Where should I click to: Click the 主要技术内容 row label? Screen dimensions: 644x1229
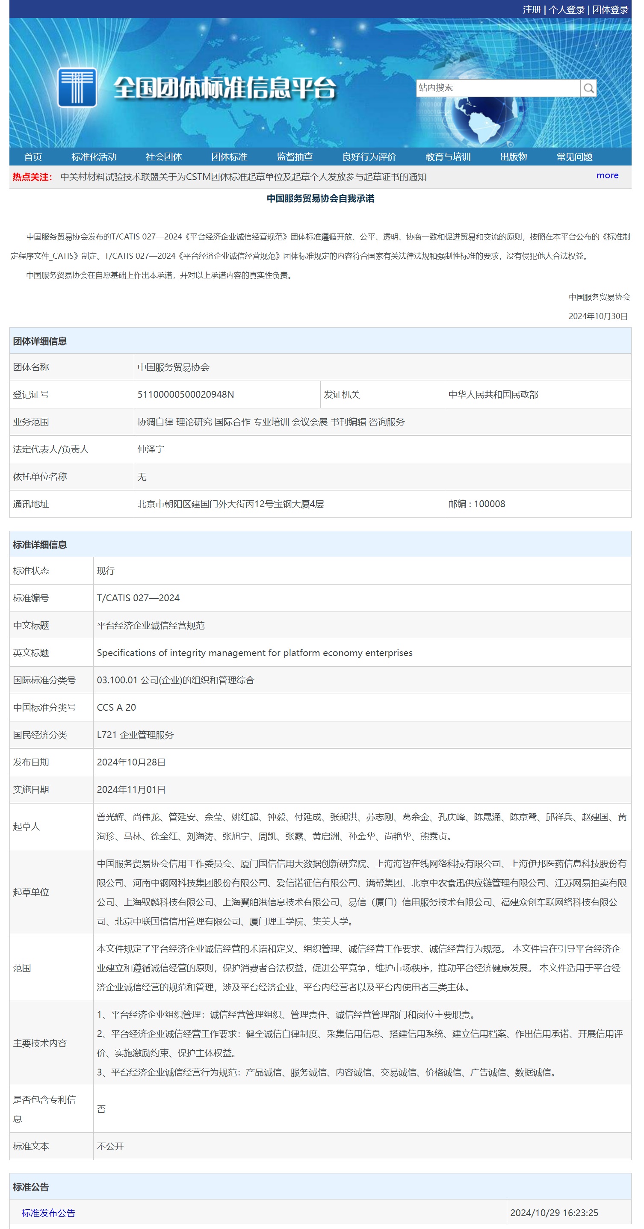40,1044
